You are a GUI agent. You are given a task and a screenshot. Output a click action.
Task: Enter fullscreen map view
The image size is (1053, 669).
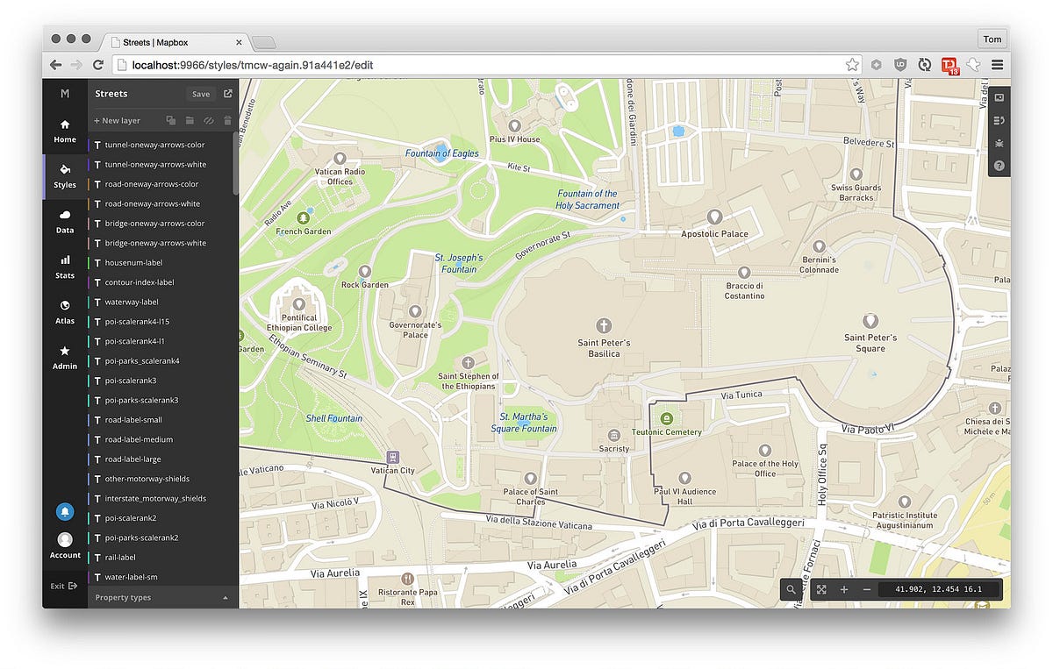(821, 589)
